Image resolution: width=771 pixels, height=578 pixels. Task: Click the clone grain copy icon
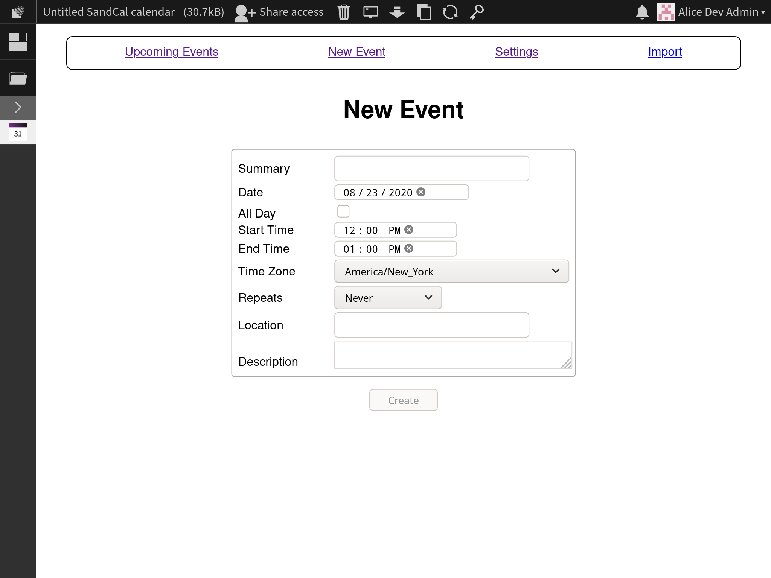pos(424,12)
